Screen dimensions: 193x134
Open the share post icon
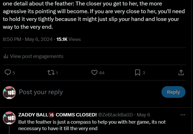click(x=181, y=73)
